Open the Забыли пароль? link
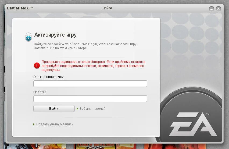This screenshot has width=229, height=149. pos(92,109)
